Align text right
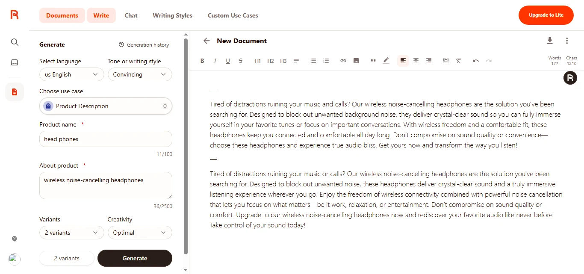This screenshot has height=274, width=584. click(x=429, y=61)
